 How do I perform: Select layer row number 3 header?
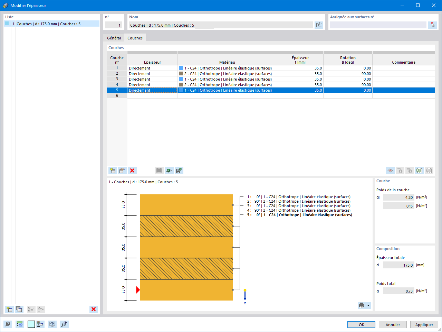click(117, 79)
